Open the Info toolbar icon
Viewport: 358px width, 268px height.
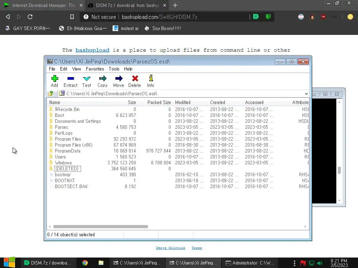[x=151, y=81]
